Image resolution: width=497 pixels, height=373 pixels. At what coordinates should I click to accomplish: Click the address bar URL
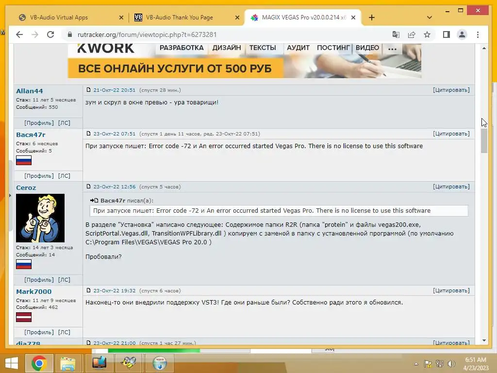[x=147, y=34]
